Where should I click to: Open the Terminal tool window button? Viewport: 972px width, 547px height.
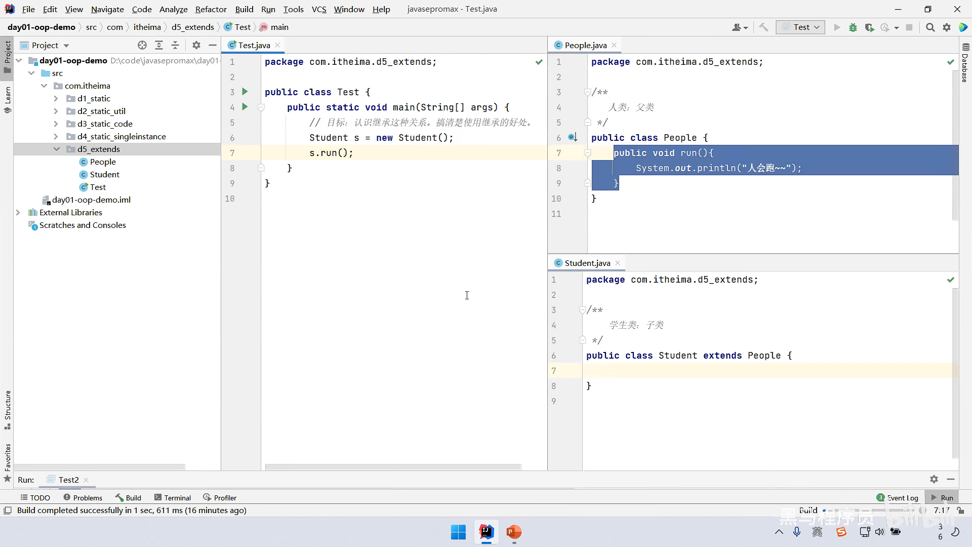tap(173, 497)
